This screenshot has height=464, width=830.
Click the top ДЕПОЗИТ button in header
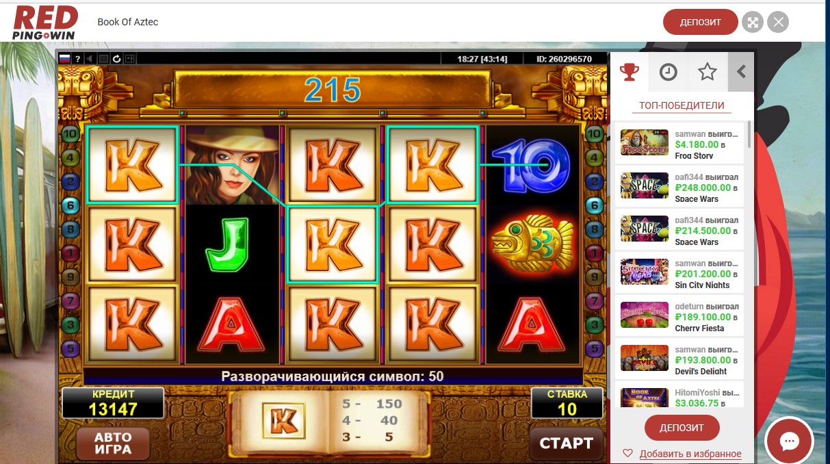point(700,22)
